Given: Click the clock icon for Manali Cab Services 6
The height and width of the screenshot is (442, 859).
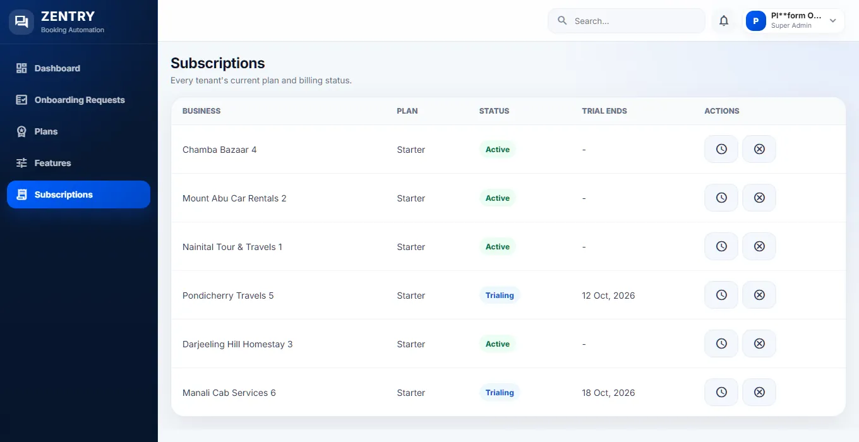Looking at the screenshot, I should coord(721,392).
